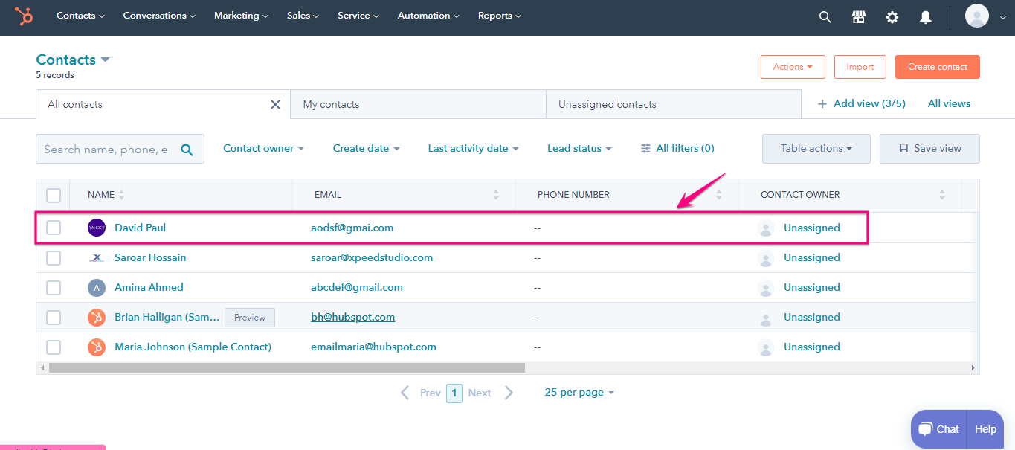The width and height of the screenshot is (1015, 450).
Task: Open the Contact owner filter
Action: [x=263, y=149]
